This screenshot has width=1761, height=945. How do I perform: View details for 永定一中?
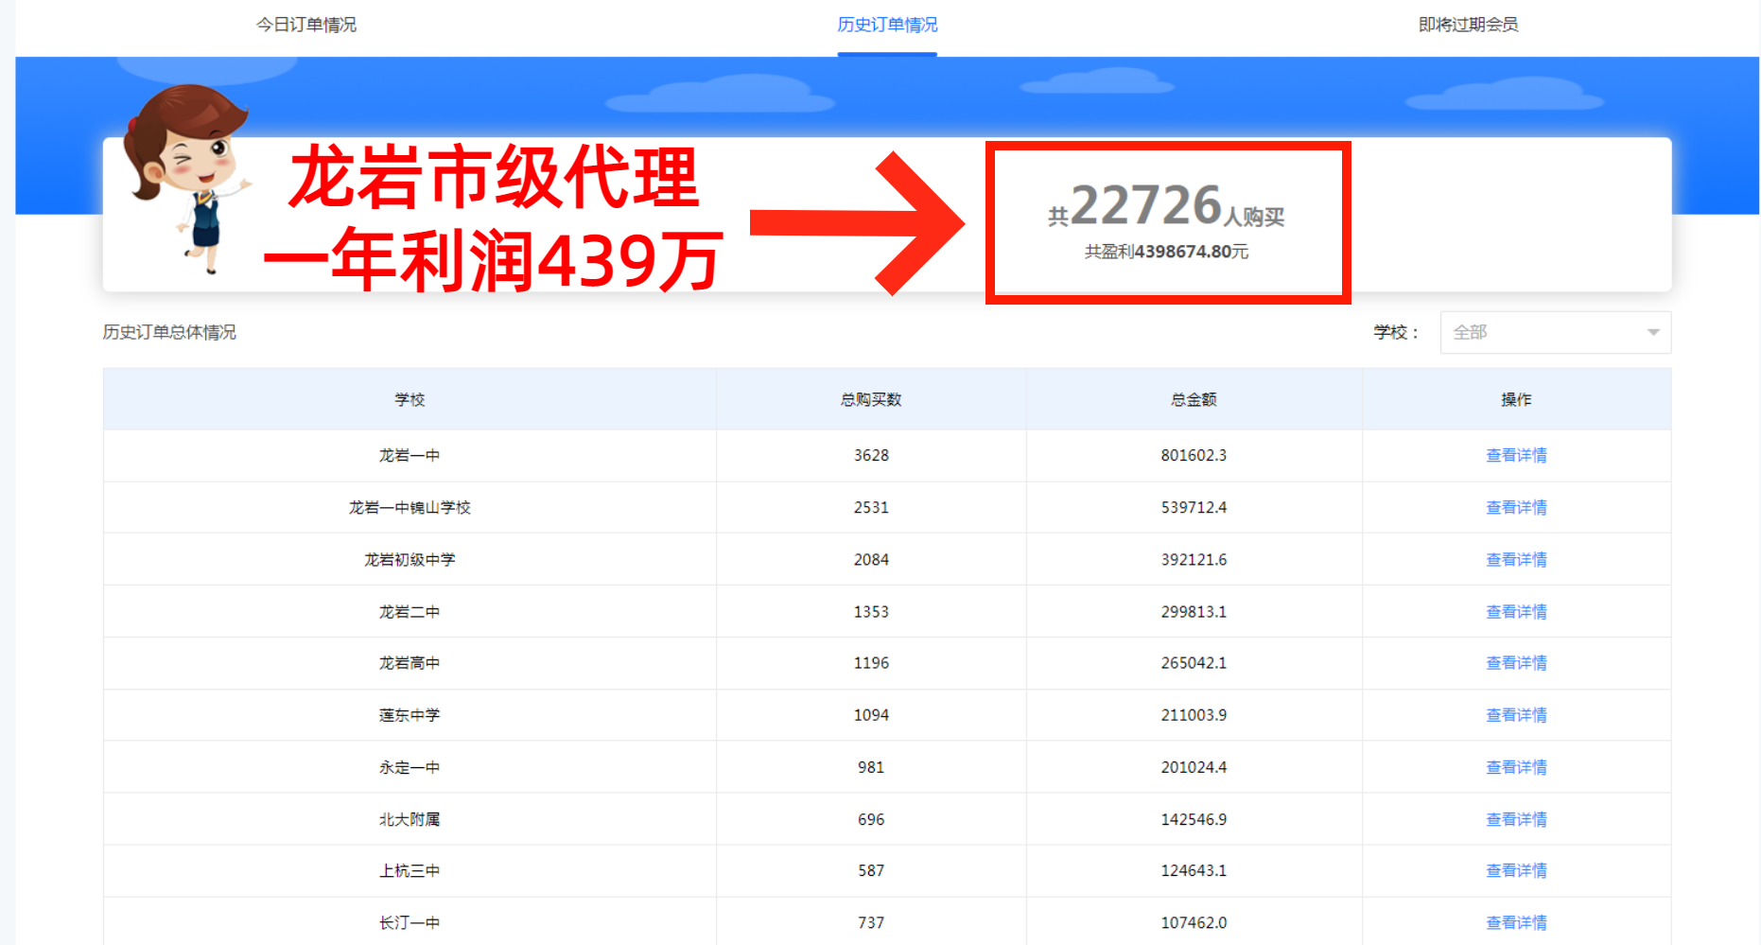(x=1516, y=766)
